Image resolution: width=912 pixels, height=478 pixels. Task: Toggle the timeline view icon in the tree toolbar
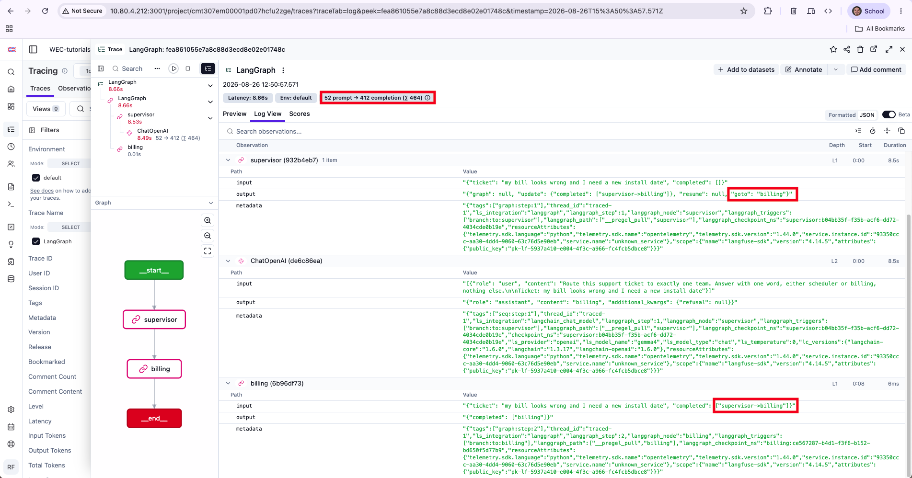[x=208, y=68]
